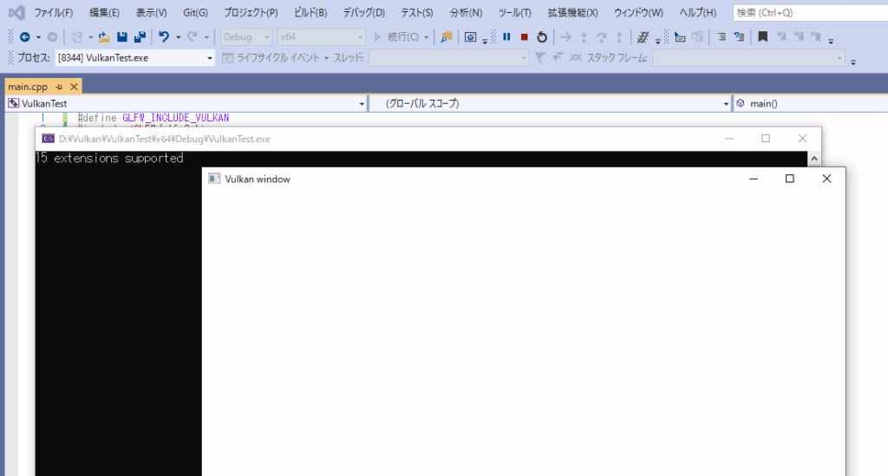
Task: Open the Test (テスト) menu
Action: pyautogui.click(x=417, y=12)
